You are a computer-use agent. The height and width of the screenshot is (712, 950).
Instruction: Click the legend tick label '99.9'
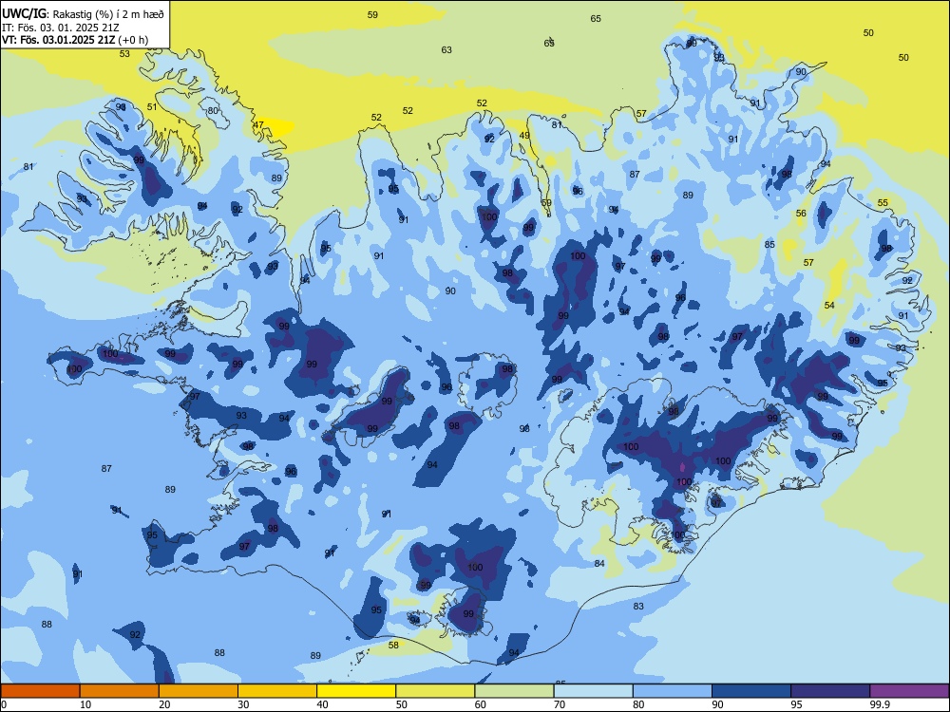[880, 704]
